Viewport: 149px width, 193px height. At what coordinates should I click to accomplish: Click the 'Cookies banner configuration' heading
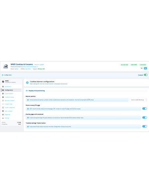point(42,82)
